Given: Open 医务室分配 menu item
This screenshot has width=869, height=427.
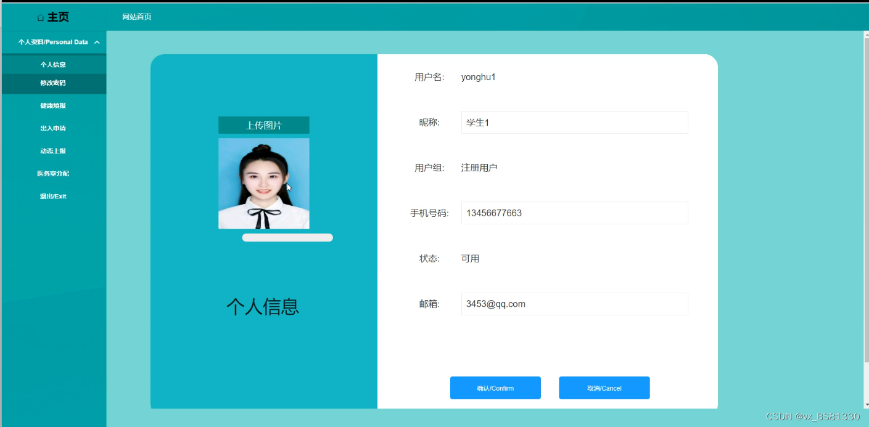Looking at the screenshot, I should click(53, 174).
